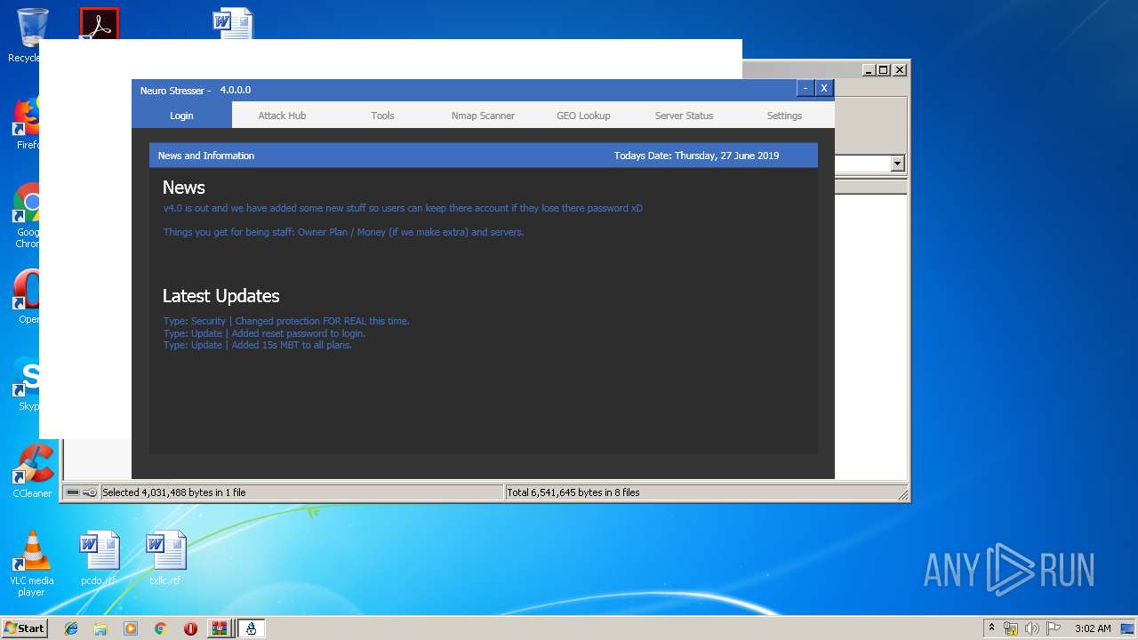Click the News and Information header label
Viewport: 1138px width, 640px height.
pos(206,156)
